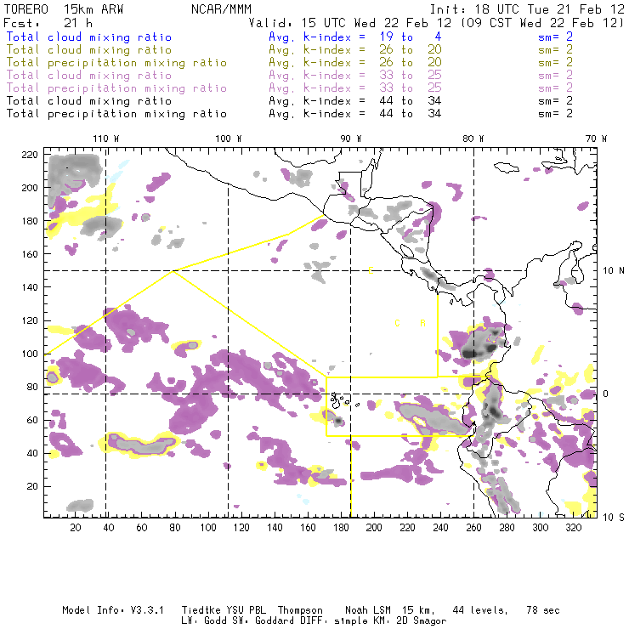Click the 'Model Info: V3.3.1' text
The width and height of the screenshot is (629, 629).
coord(113,610)
